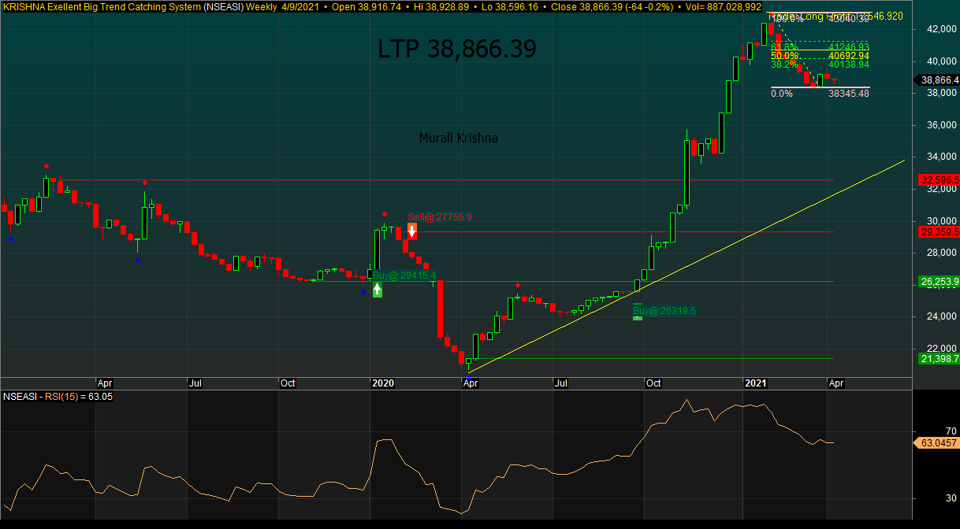Click the orange Sell arrow at 27755.9
960x529 pixels.
pos(412,231)
